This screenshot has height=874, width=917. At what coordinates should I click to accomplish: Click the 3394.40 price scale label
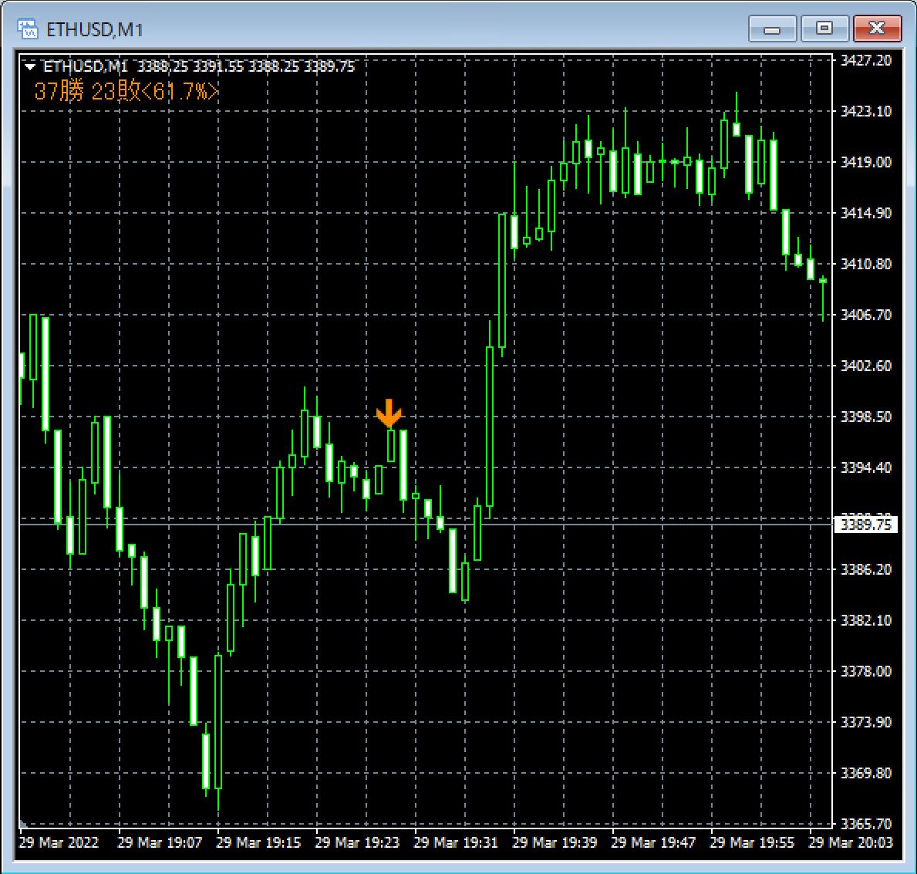pyautogui.click(x=866, y=467)
